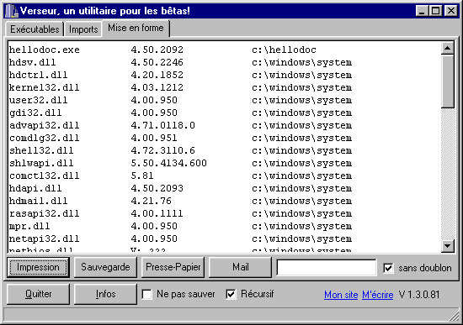Click version number 4.00.1111

coord(157,213)
